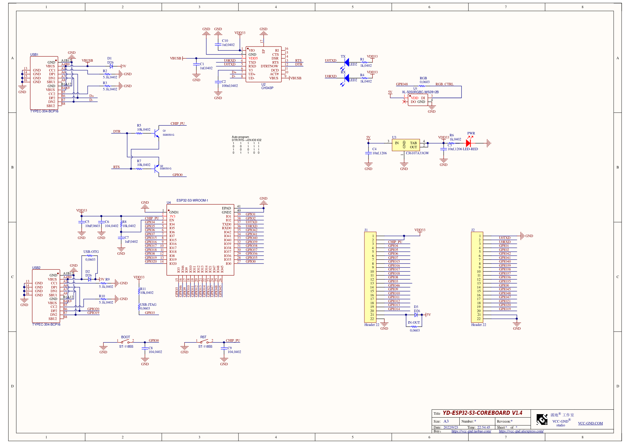Open the vcc-gnd.taobao.com link
This screenshot has height=445, width=631.
[x=471, y=431]
